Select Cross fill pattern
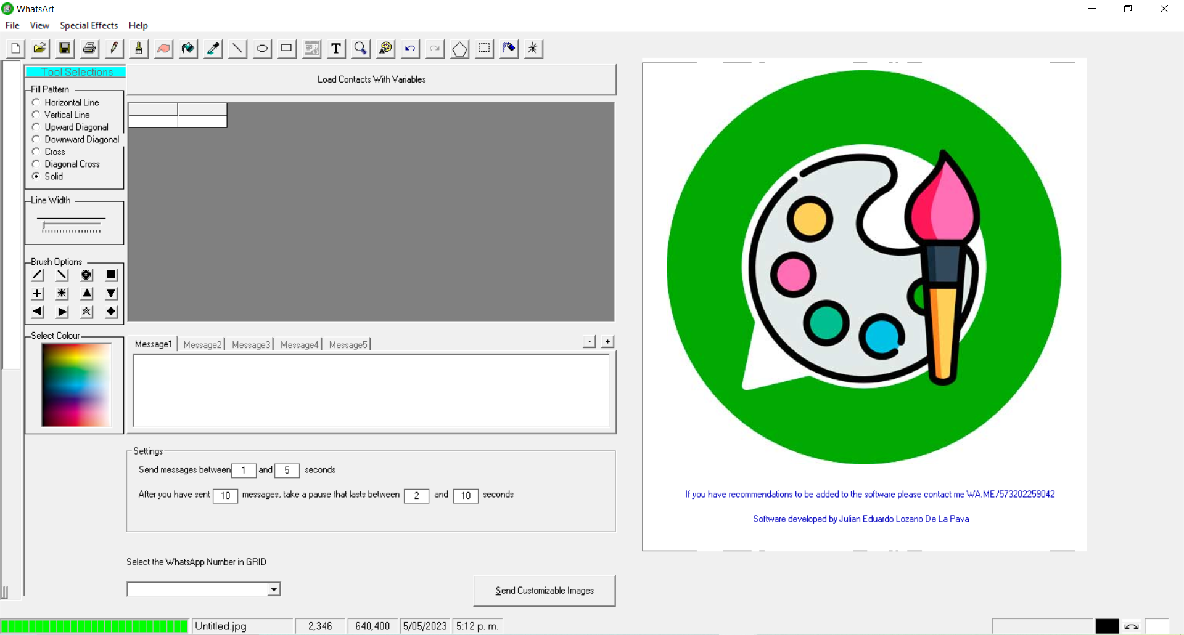 point(49,152)
